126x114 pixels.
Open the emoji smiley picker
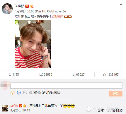click(12, 93)
